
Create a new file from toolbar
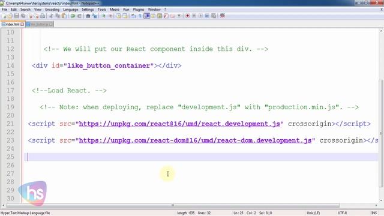[4, 16]
